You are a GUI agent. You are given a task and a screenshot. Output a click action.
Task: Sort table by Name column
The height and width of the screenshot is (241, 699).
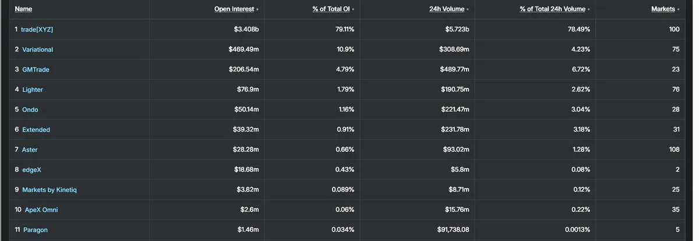(23, 9)
